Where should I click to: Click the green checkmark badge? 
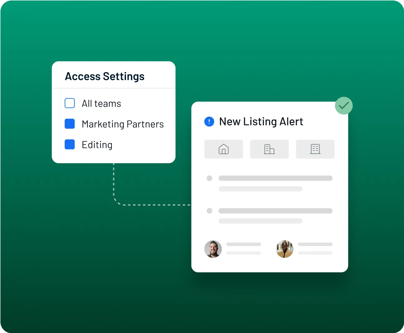(344, 106)
